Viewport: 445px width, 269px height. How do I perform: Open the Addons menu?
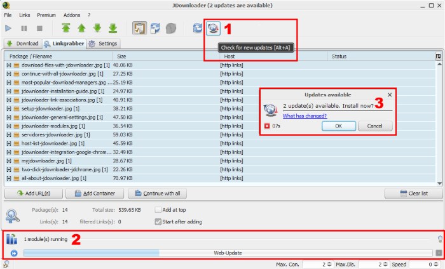pyautogui.click(x=72, y=15)
